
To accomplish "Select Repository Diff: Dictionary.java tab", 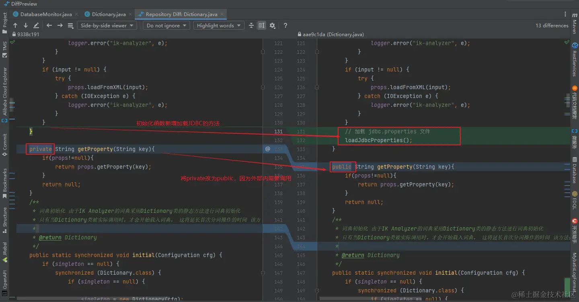I will coord(181,14).
